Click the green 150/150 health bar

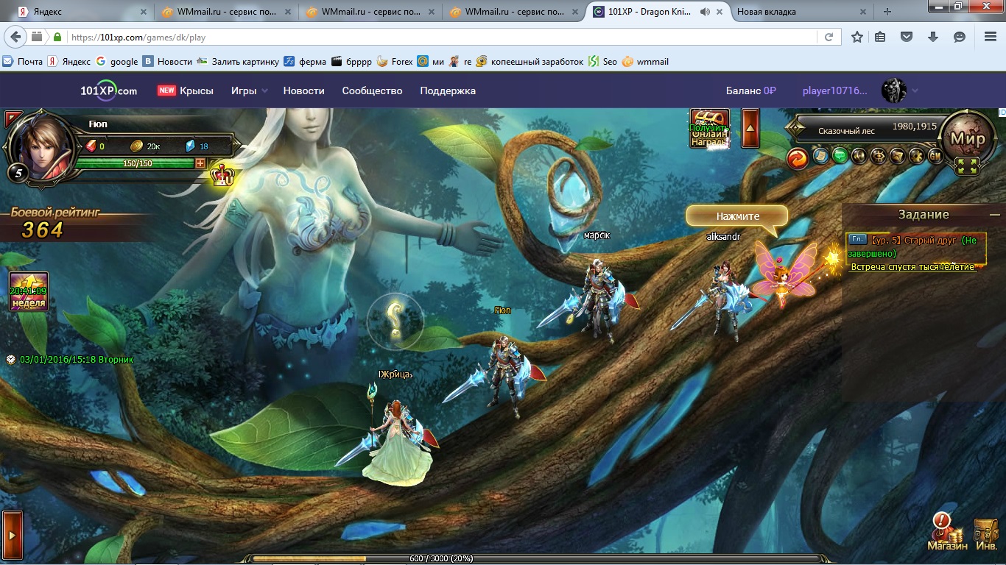tap(136, 163)
